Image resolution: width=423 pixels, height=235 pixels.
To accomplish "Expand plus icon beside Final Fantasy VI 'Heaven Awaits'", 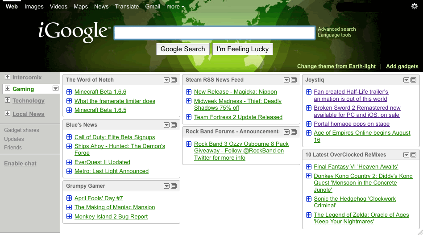I will tap(309, 167).
